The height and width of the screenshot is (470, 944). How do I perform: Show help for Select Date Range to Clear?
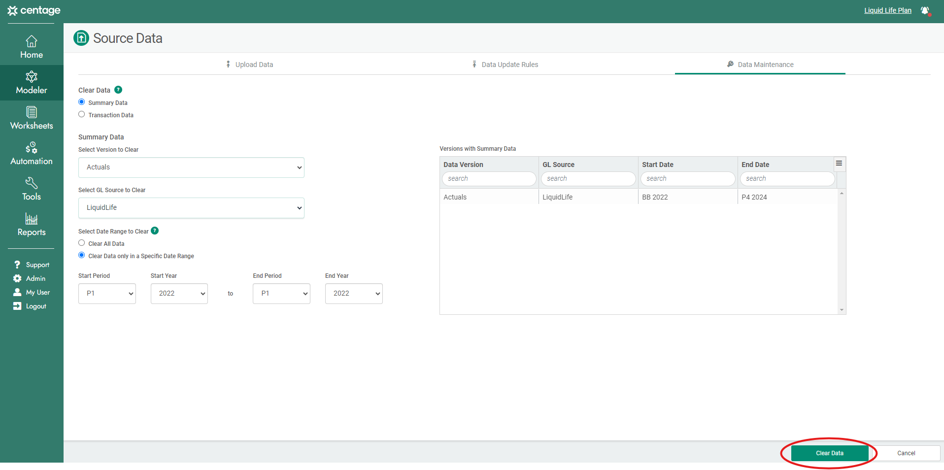(x=155, y=231)
